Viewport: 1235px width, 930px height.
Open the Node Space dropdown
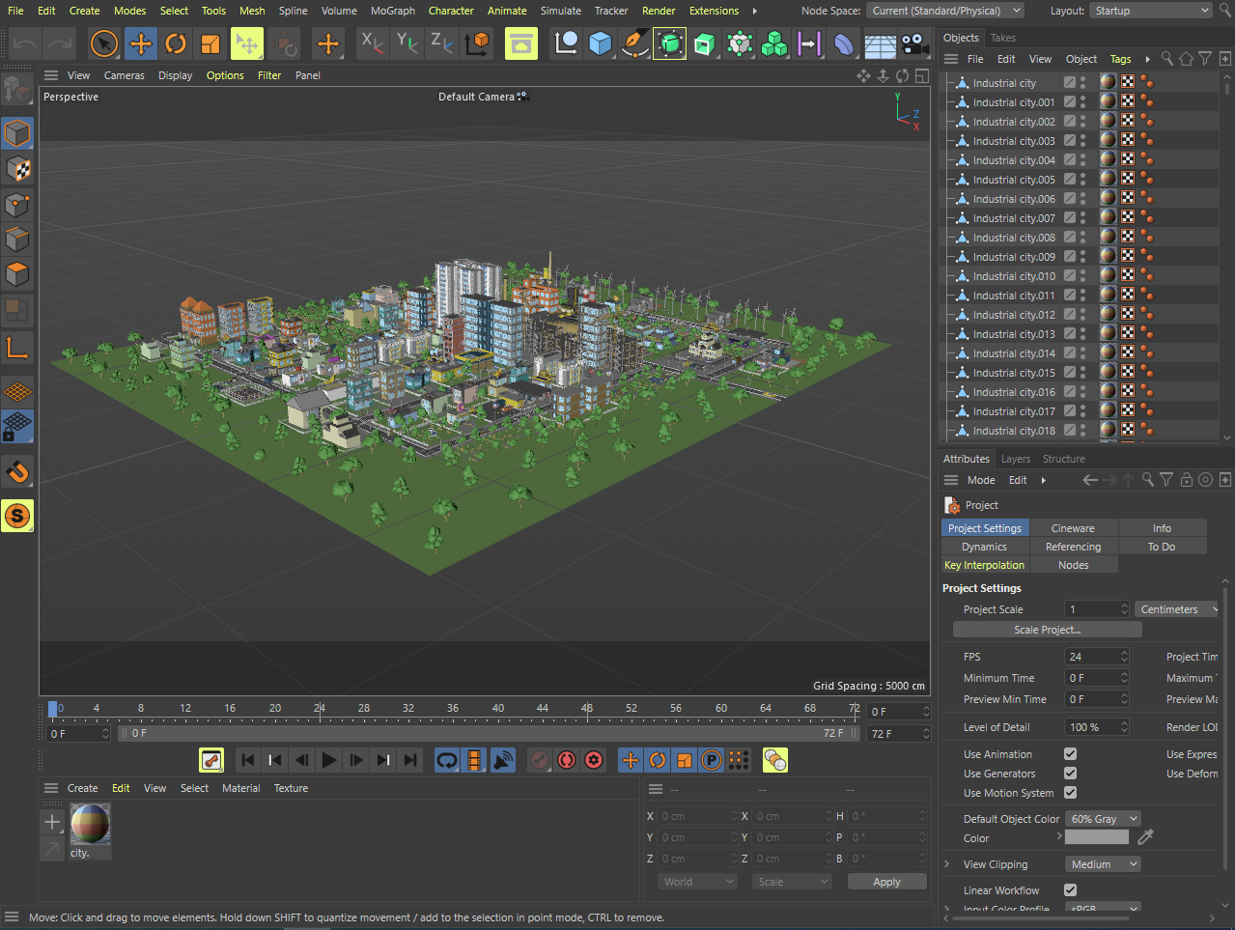tap(945, 11)
